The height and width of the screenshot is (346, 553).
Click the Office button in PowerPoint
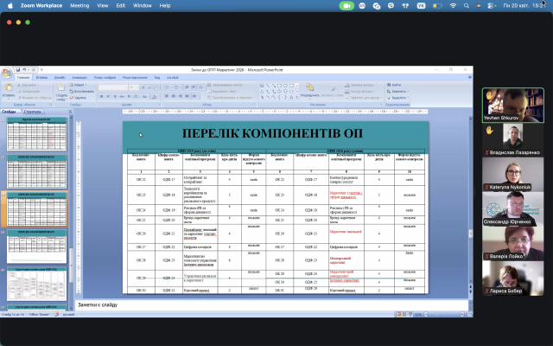click(x=6, y=73)
